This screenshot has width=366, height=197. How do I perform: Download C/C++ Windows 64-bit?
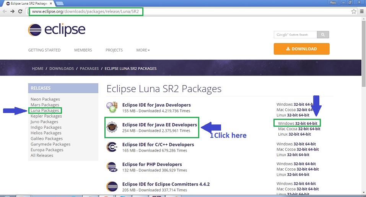click(x=311, y=144)
